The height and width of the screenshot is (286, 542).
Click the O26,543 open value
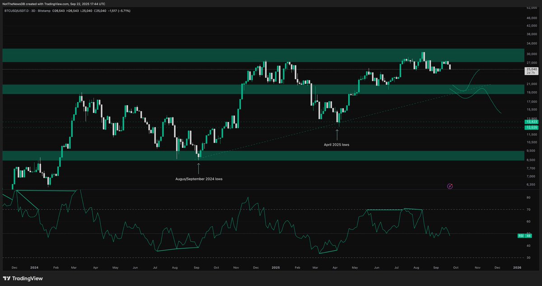pos(58,11)
